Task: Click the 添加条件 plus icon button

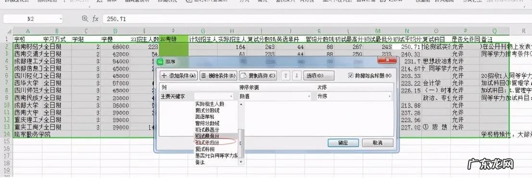Action: (179, 75)
